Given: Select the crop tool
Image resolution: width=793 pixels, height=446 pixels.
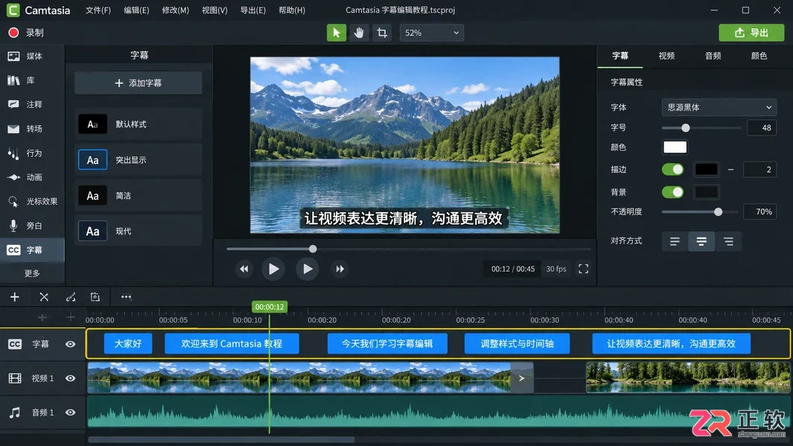Looking at the screenshot, I should [x=382, y=33].
